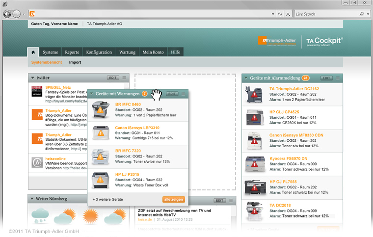Click the browser back button
Viewport: 373px width, 237px height.
click(x=7, y=14)
